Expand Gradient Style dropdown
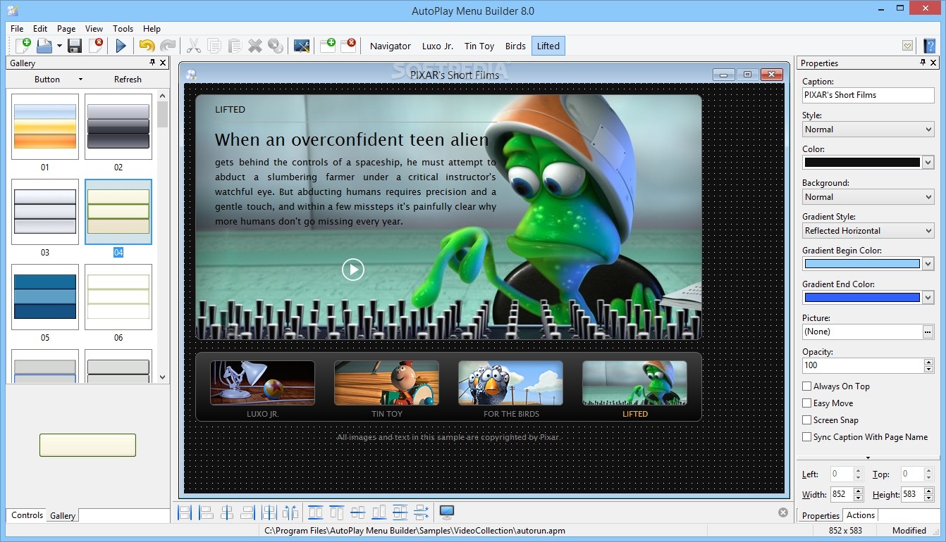This screenshot has height=542, width=946. point(868,231)
